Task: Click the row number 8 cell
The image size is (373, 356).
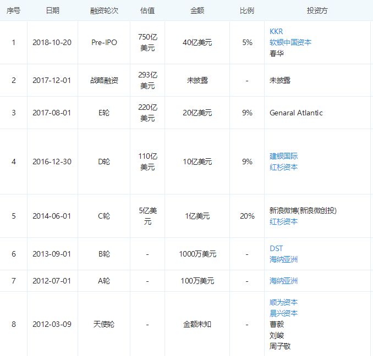Action: [x=14, y=324]
